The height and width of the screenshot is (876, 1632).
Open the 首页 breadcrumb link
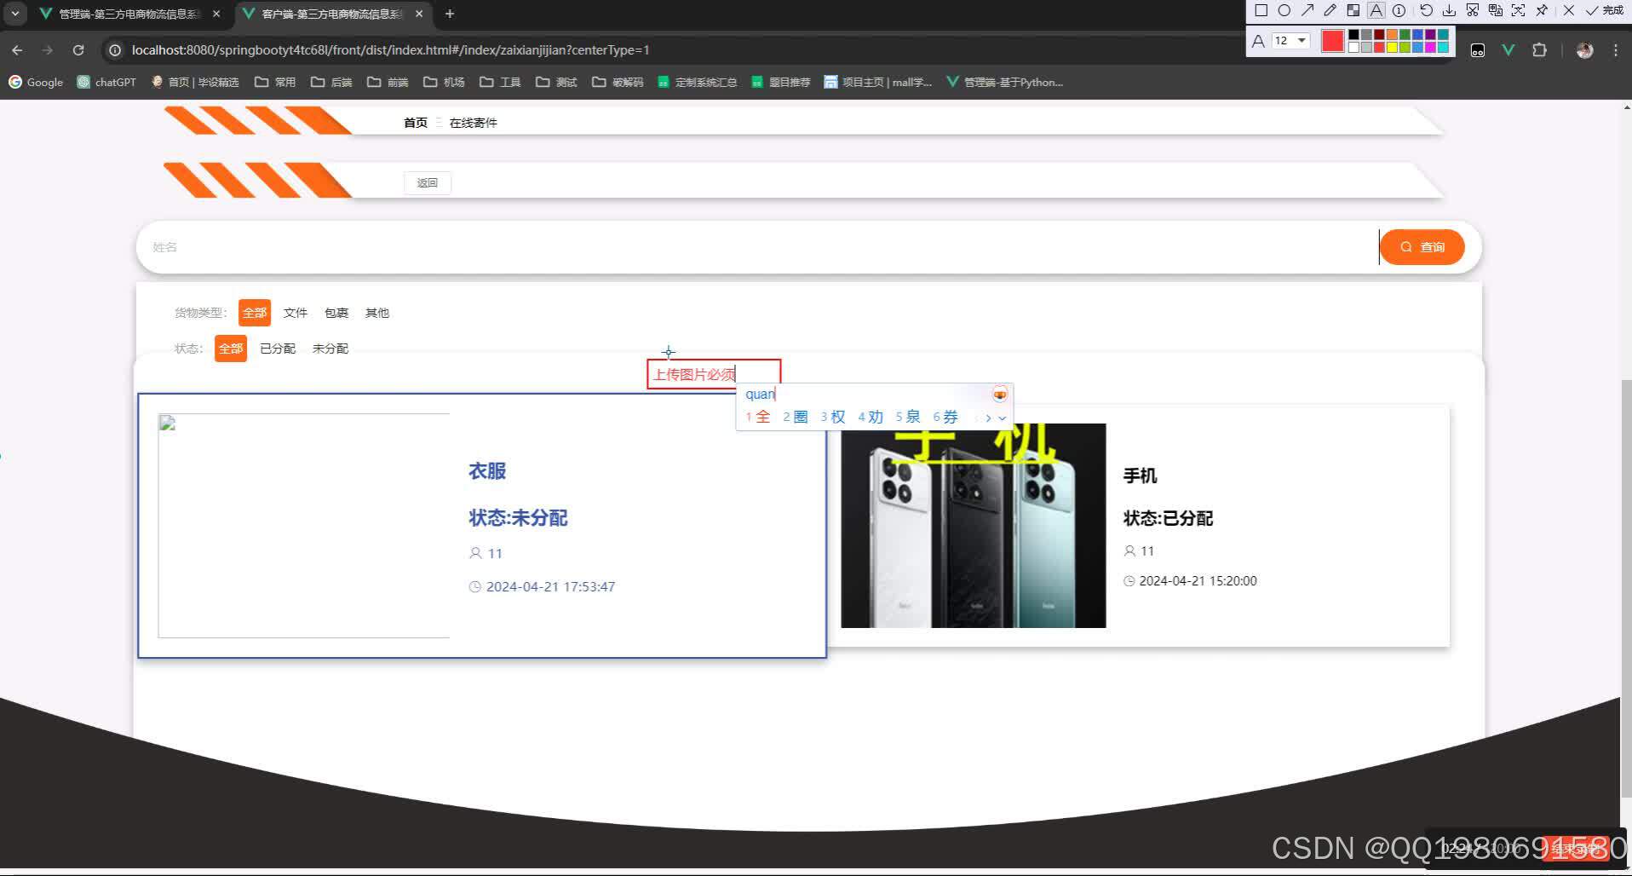click(x=415, y=122)
